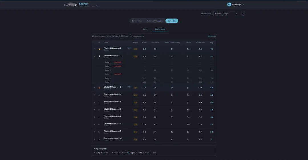Click silver medal icon for Student Business 2

[100, 56]
